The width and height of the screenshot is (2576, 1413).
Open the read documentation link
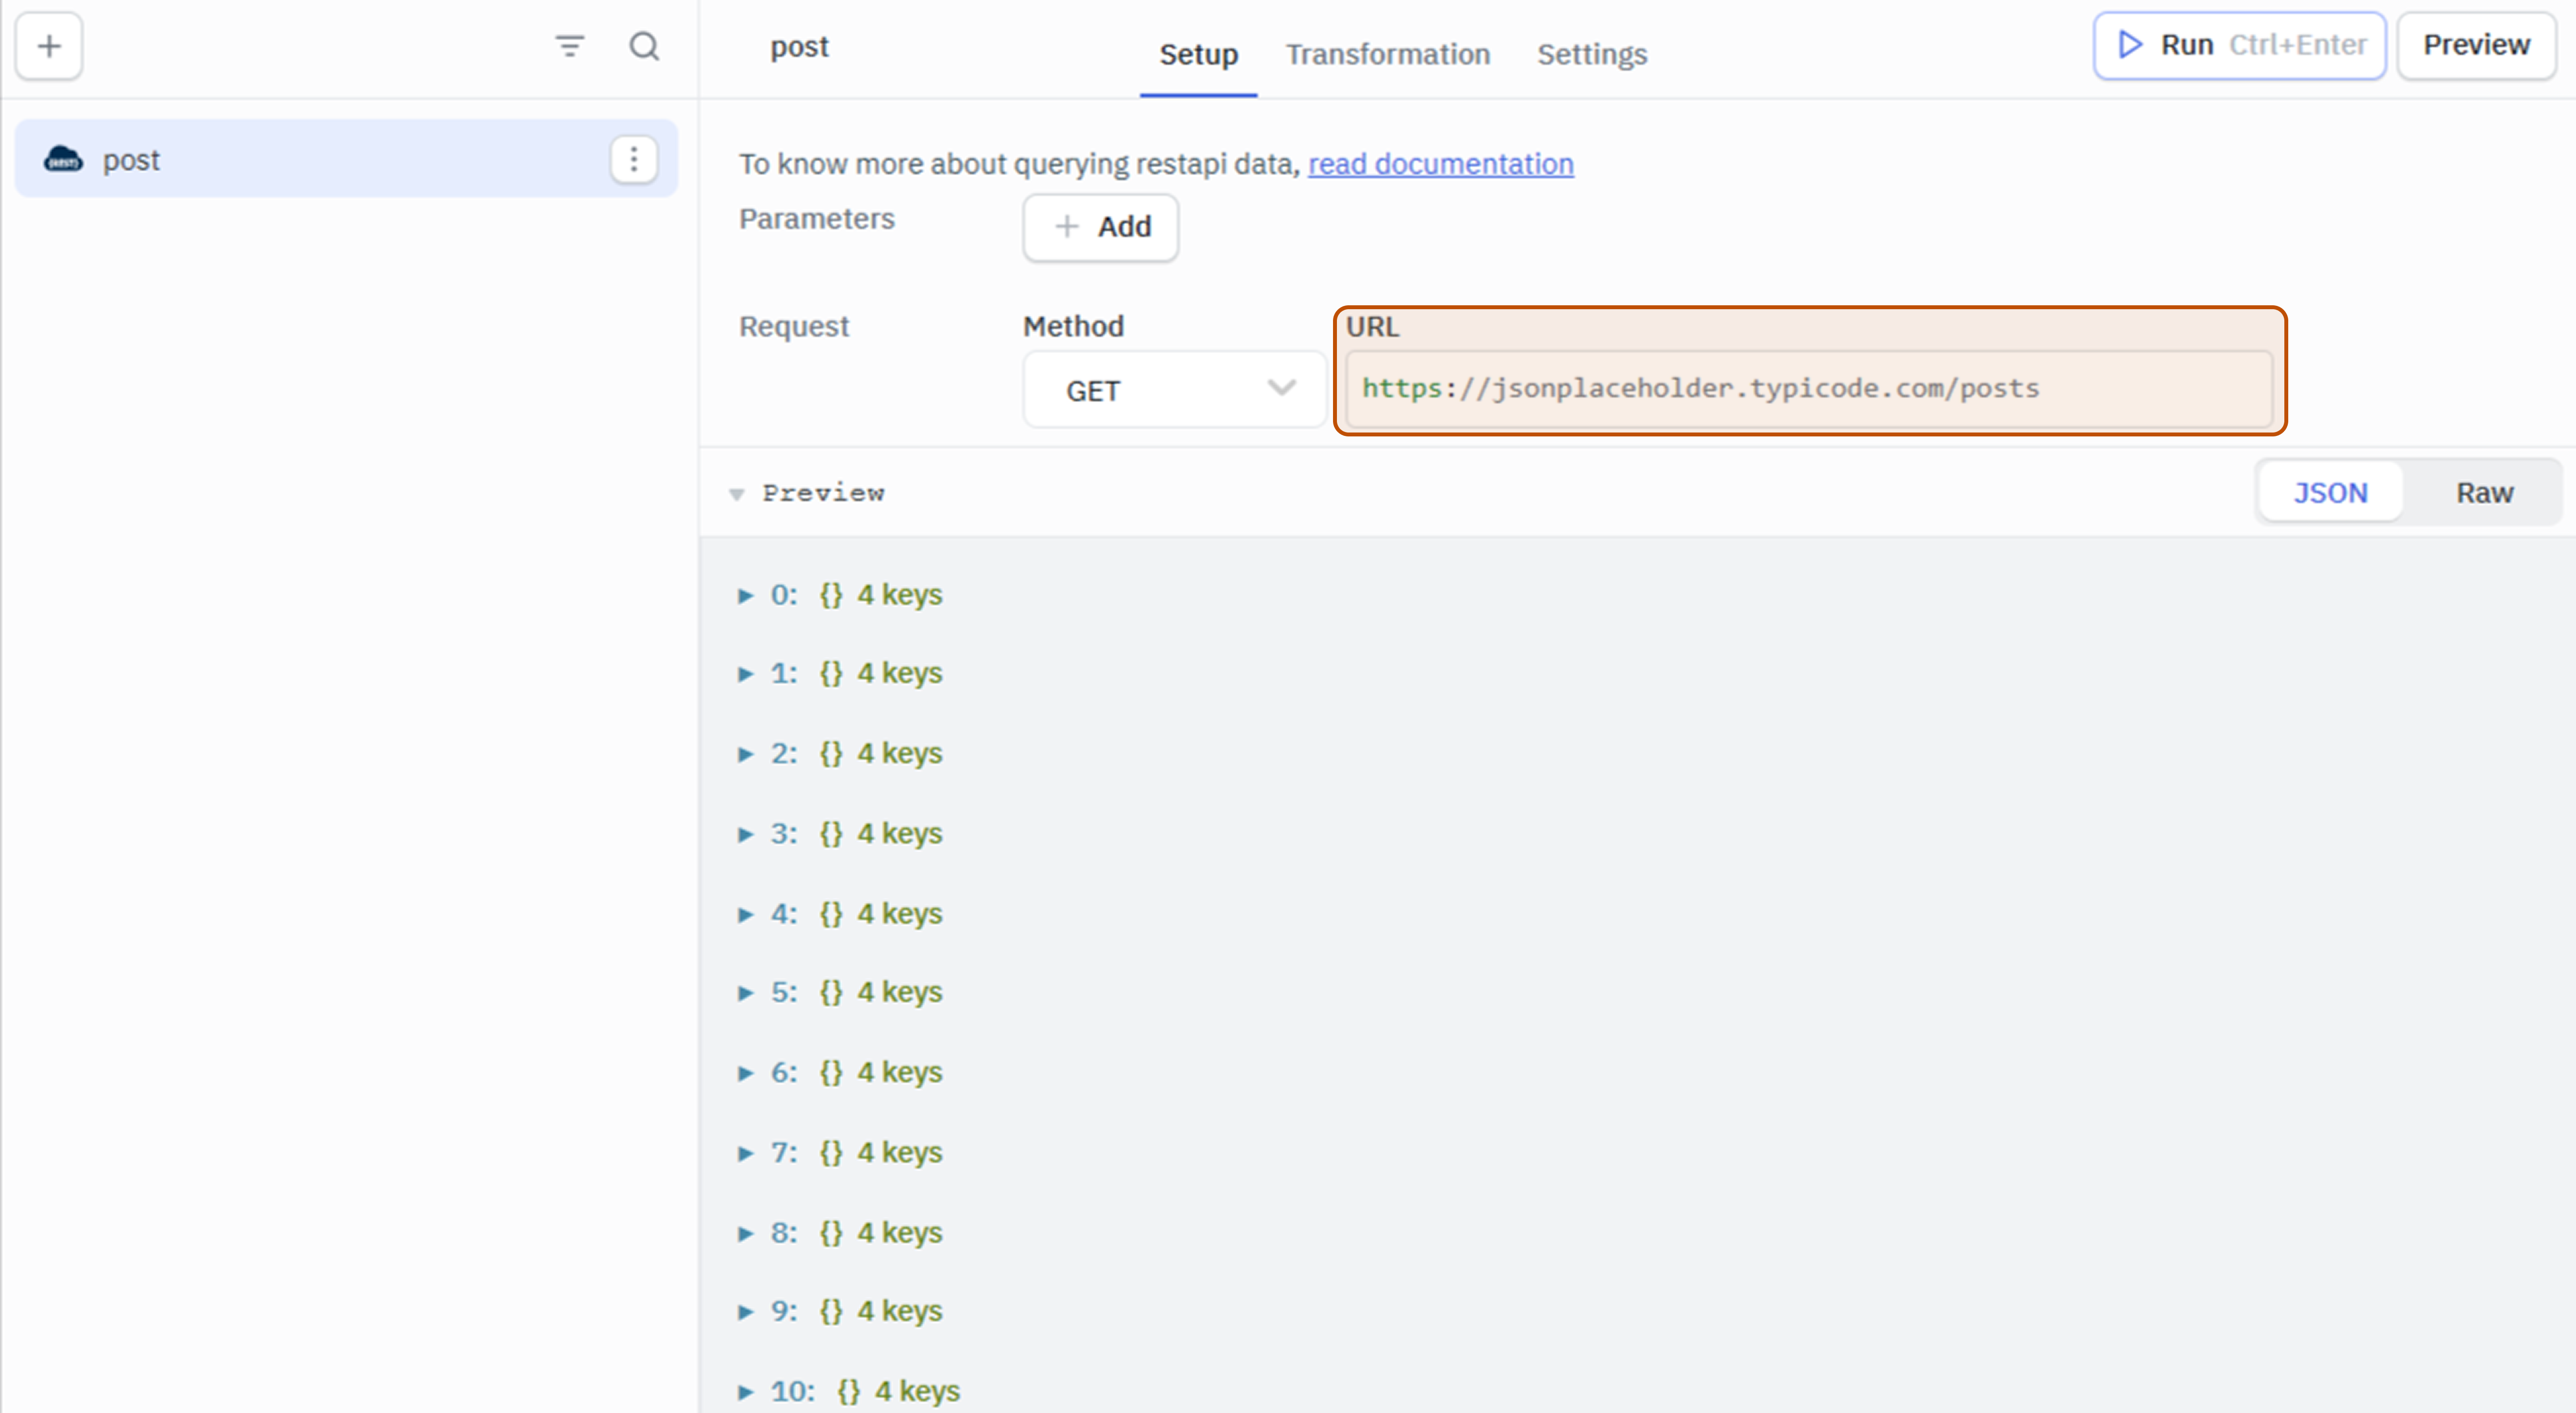[1440, 164]
